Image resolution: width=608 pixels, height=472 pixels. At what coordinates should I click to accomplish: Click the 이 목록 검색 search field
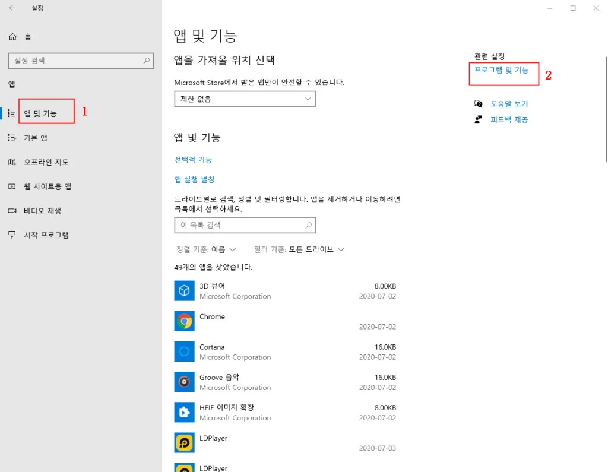pos(245,226)
